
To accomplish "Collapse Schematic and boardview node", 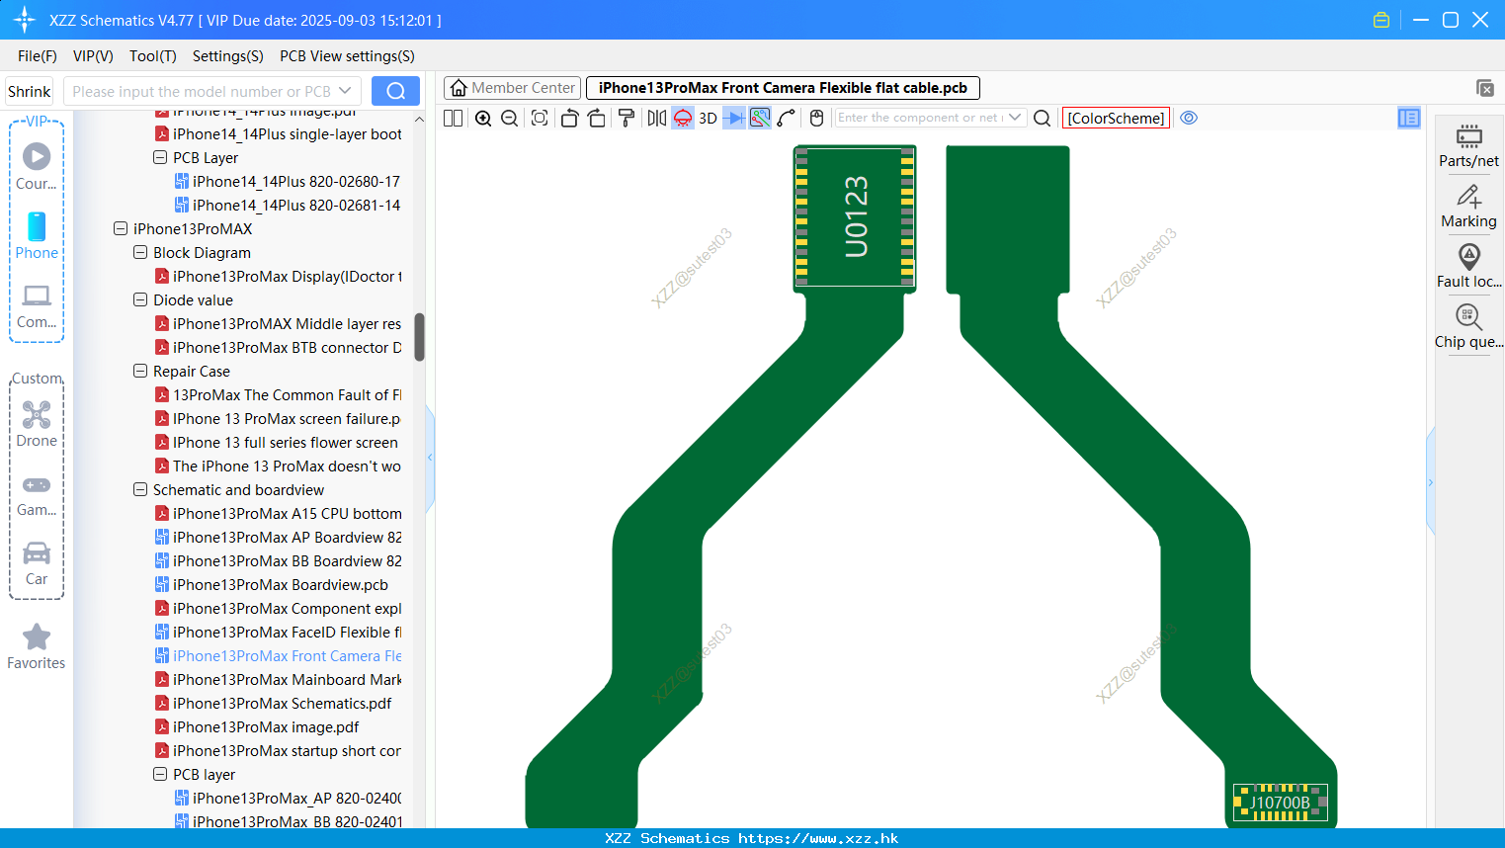I will click(140, 489).
